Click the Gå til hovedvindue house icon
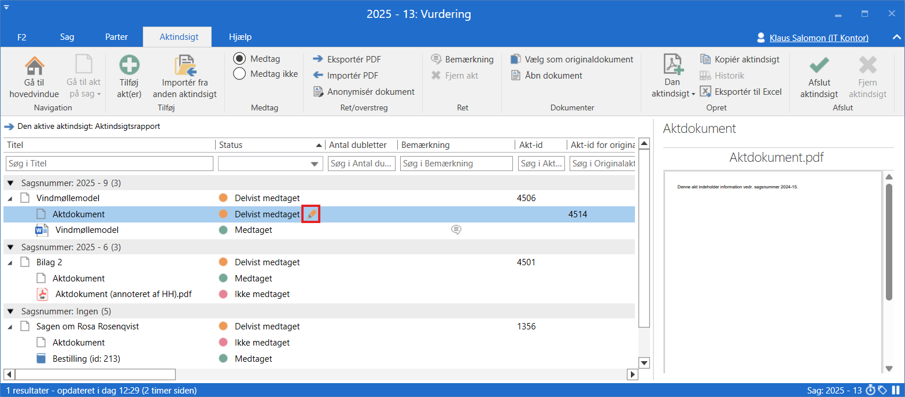This screenshot has width=905, height=397. pyautogui.click(x=34, y=65)
